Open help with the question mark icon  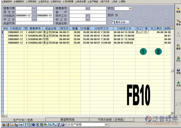tap(25, 125)
